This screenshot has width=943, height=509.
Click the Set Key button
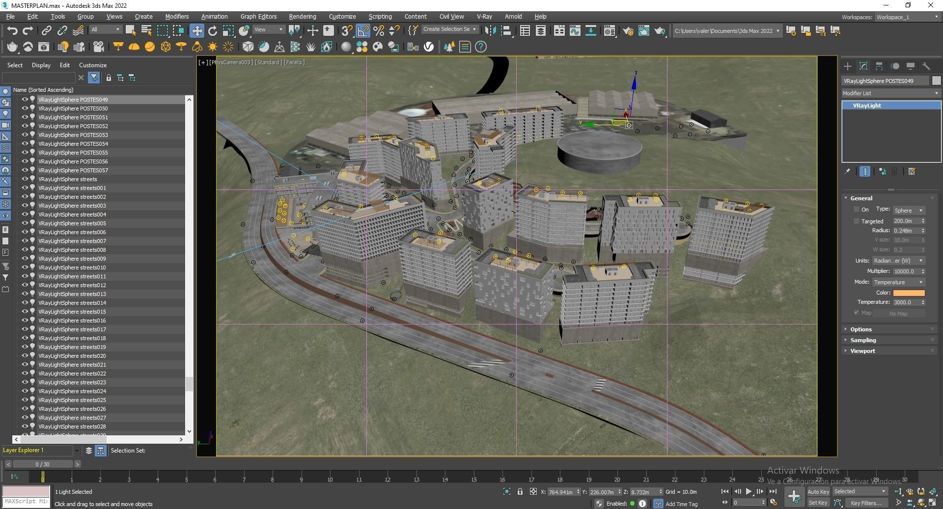click(x=818, y=503)
